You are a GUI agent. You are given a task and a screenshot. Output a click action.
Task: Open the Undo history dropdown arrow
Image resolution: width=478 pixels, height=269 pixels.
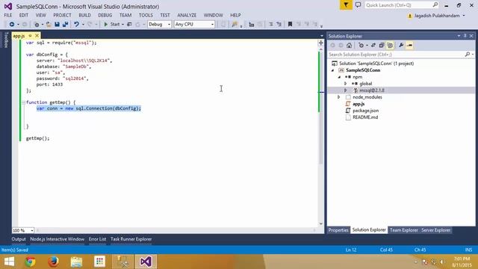[x=83, y=24]
